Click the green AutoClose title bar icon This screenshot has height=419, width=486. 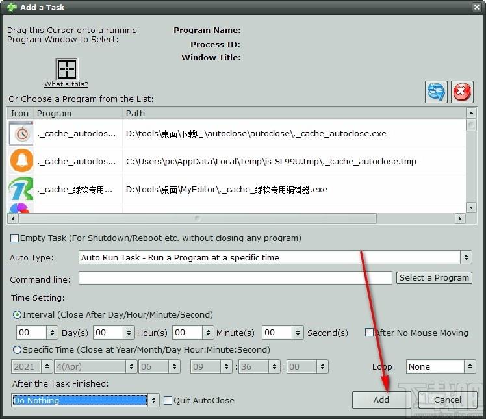point(12,7)
